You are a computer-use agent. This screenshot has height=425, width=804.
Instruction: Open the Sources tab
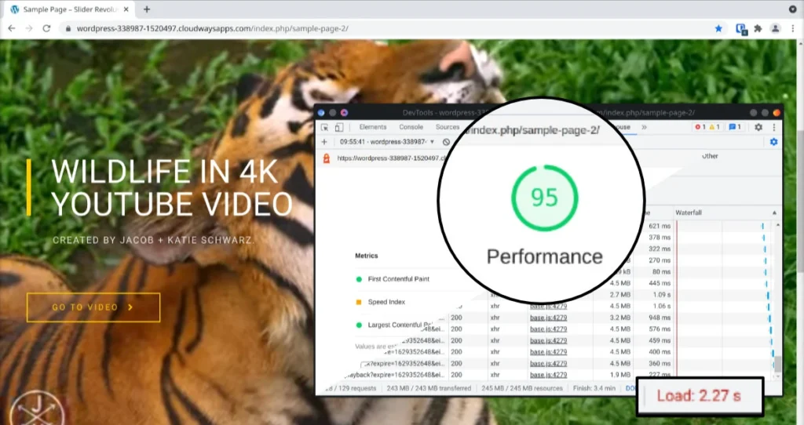tap(448, 127)
